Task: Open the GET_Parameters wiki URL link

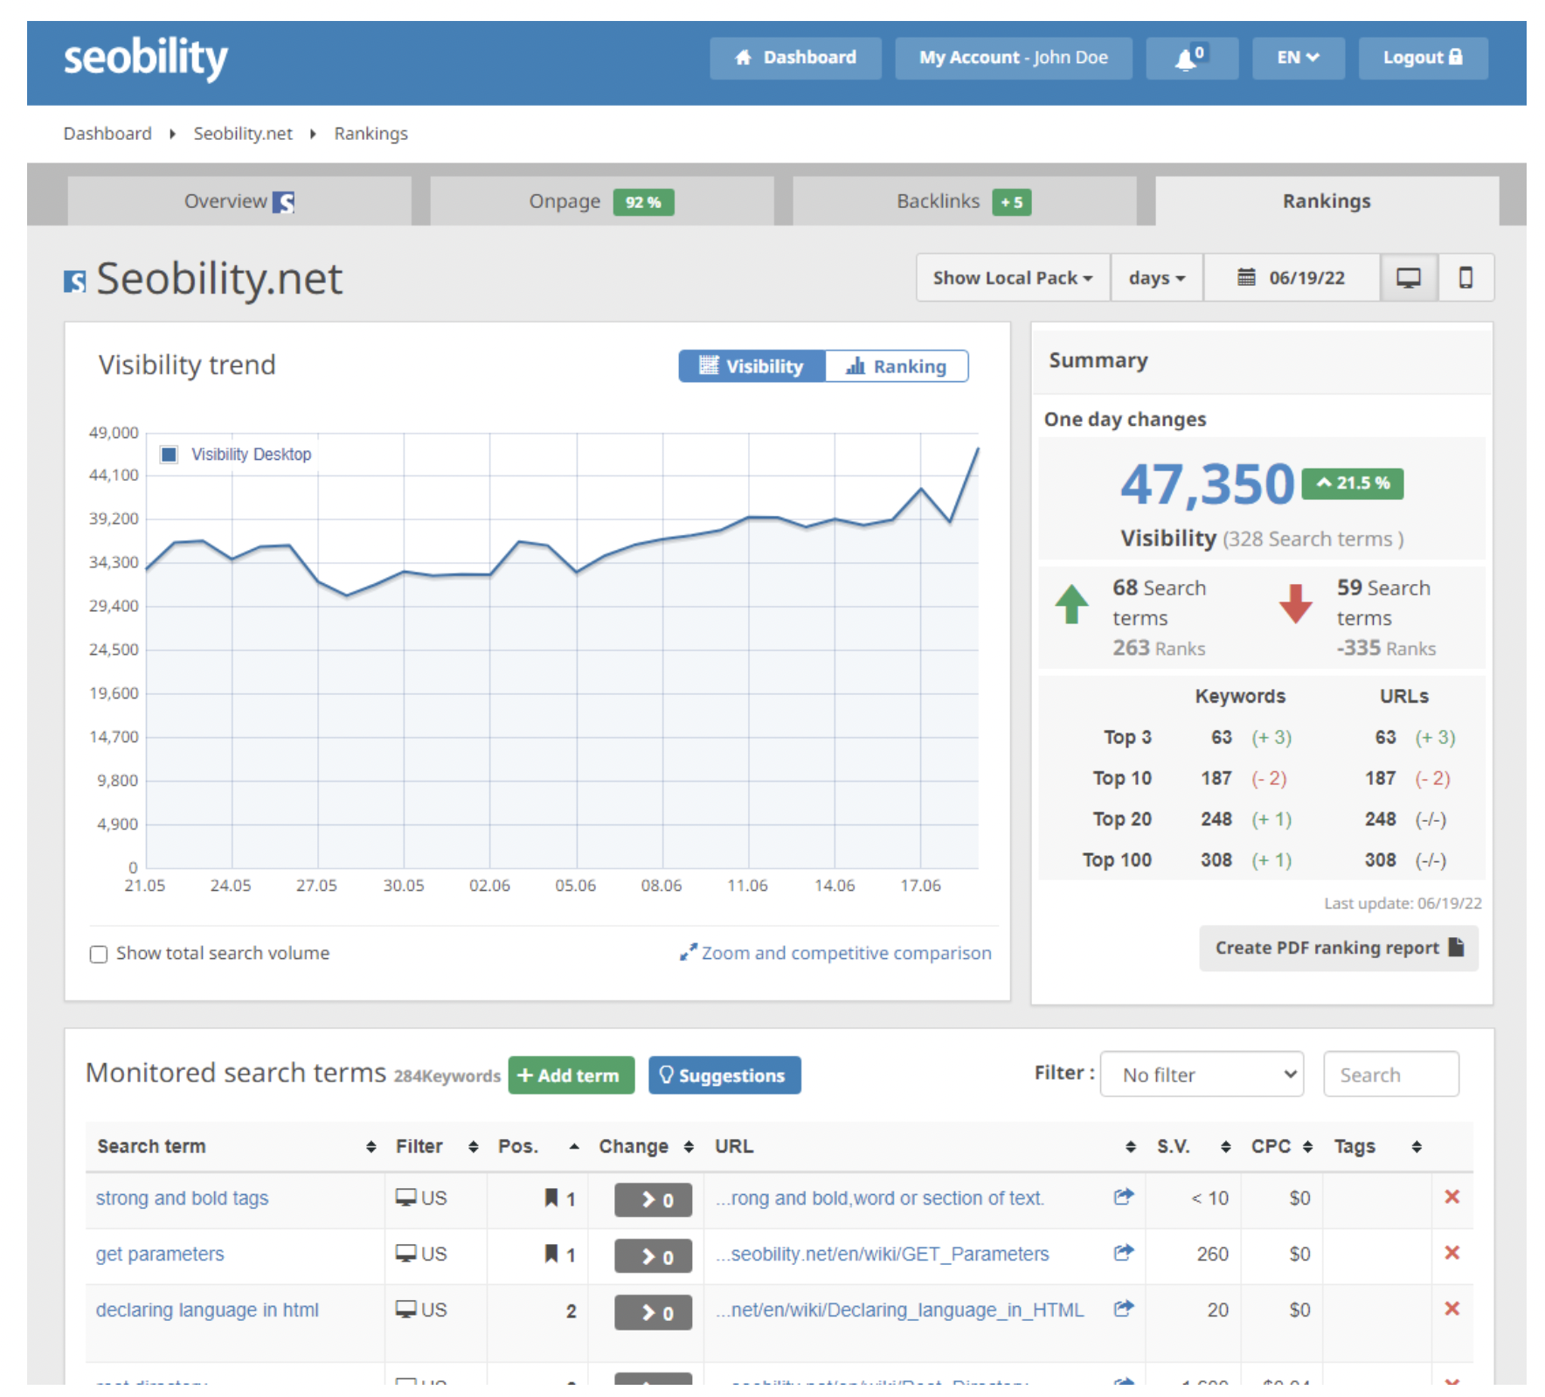Action: point(882,1254)
